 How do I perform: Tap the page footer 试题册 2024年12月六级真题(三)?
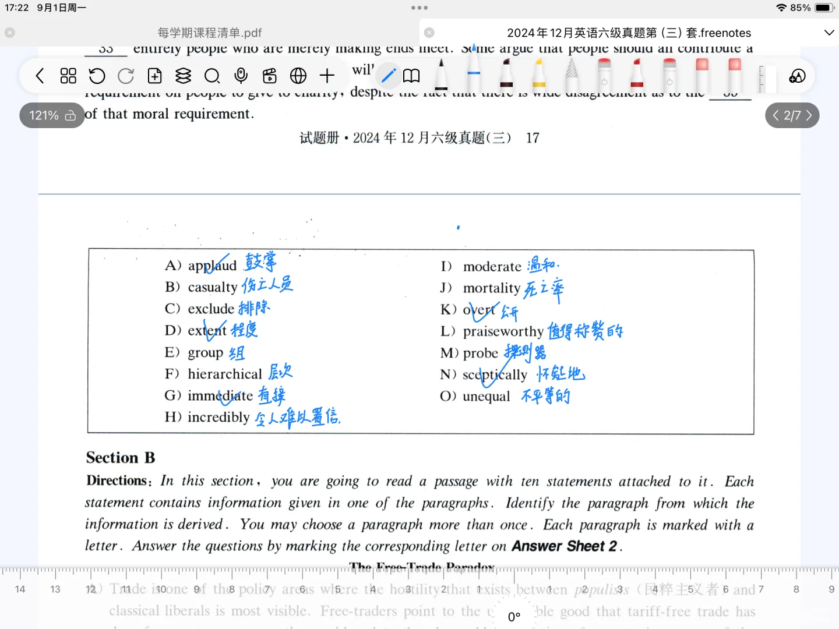406,138
